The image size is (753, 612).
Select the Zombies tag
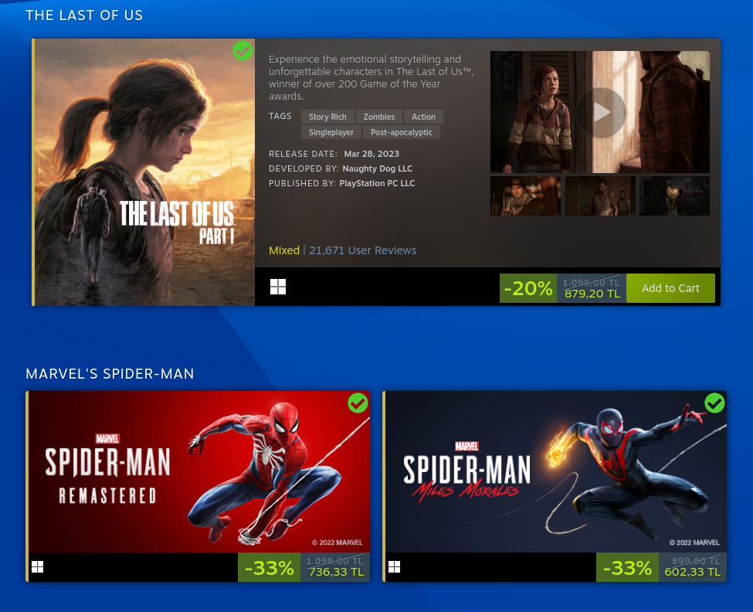[x=379, y=117]
